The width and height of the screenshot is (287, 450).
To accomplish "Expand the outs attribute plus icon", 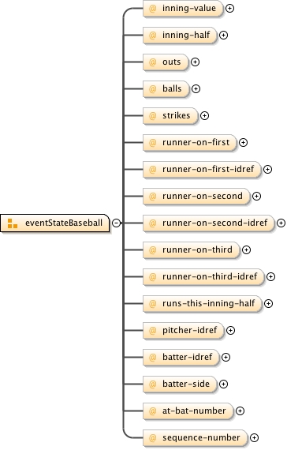I will click(195, 62).
